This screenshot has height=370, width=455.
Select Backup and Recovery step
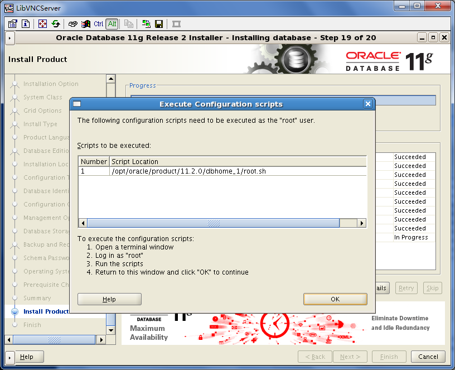[x=46, y=244]
